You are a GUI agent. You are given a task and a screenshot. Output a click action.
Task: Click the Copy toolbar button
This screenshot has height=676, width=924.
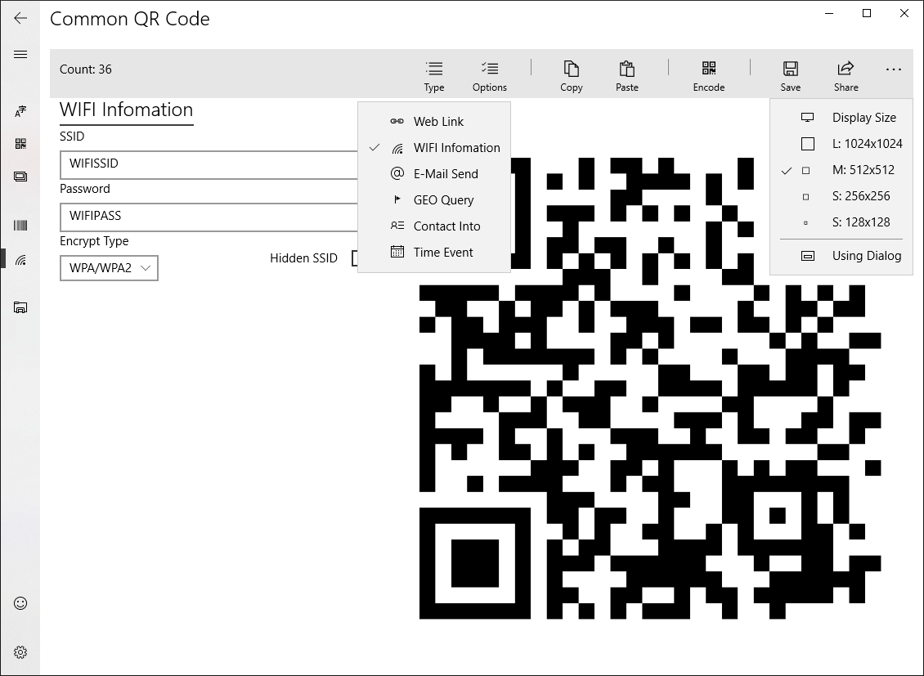click(x=571, y=76)
